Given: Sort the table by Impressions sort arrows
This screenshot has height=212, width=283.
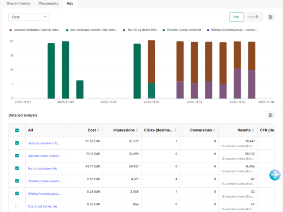Looking at the screenshot, I should (137, 130).
